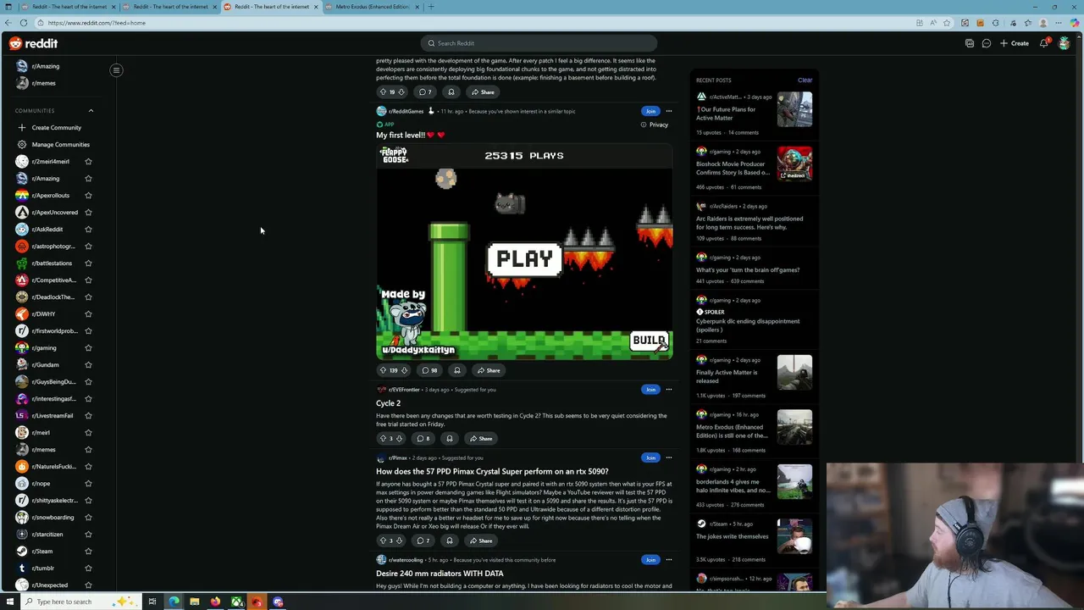Open overflow menu on r/EVEFrontier post
The width and height of the screenshot is (1084, 610).
[x=669, y=390]
